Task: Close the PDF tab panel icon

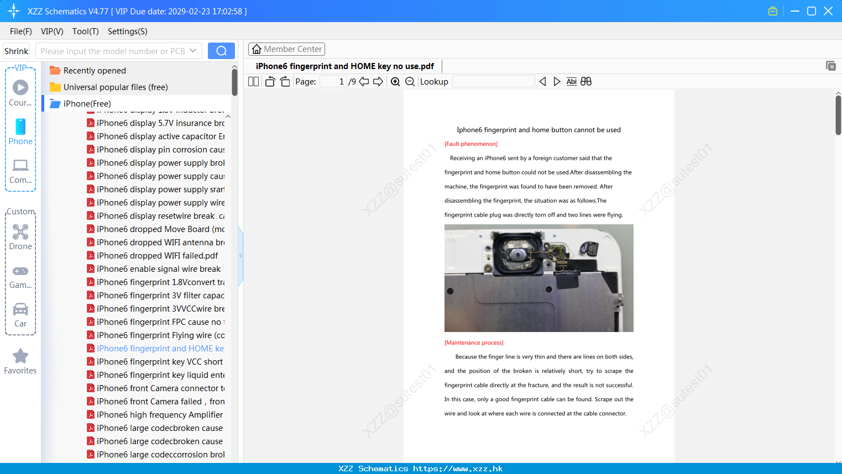Action: pyautogui.click(x=831, y=66)
